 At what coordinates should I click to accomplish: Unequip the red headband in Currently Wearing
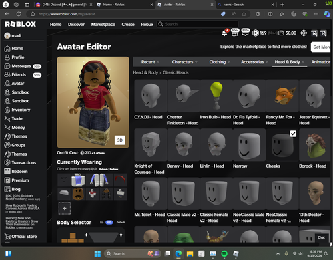120,180
